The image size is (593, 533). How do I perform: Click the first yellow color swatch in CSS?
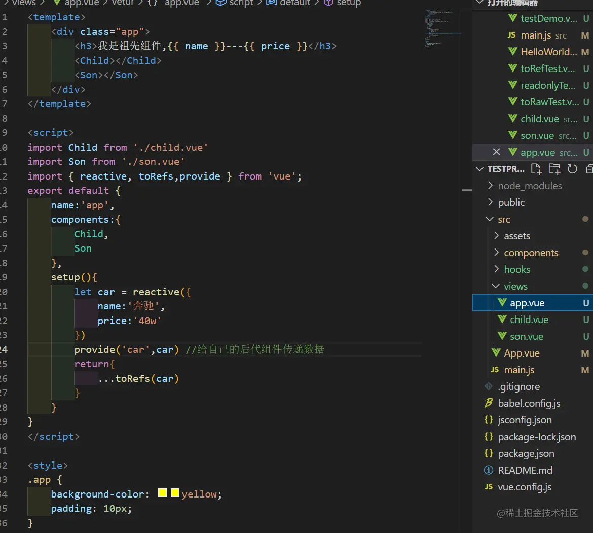[x=162, y=492]
